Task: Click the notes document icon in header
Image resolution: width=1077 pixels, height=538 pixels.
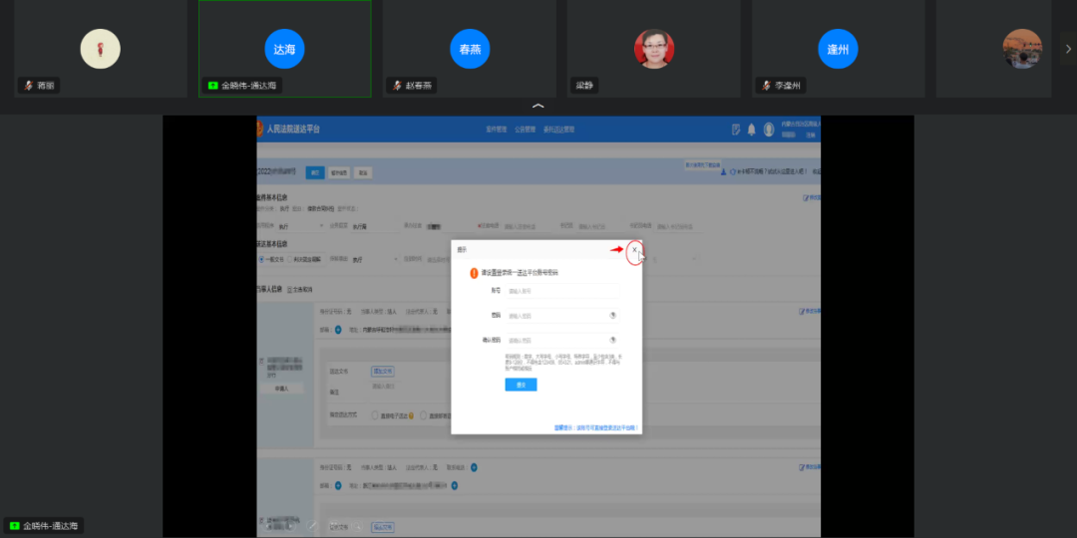Action: (736, 129)
